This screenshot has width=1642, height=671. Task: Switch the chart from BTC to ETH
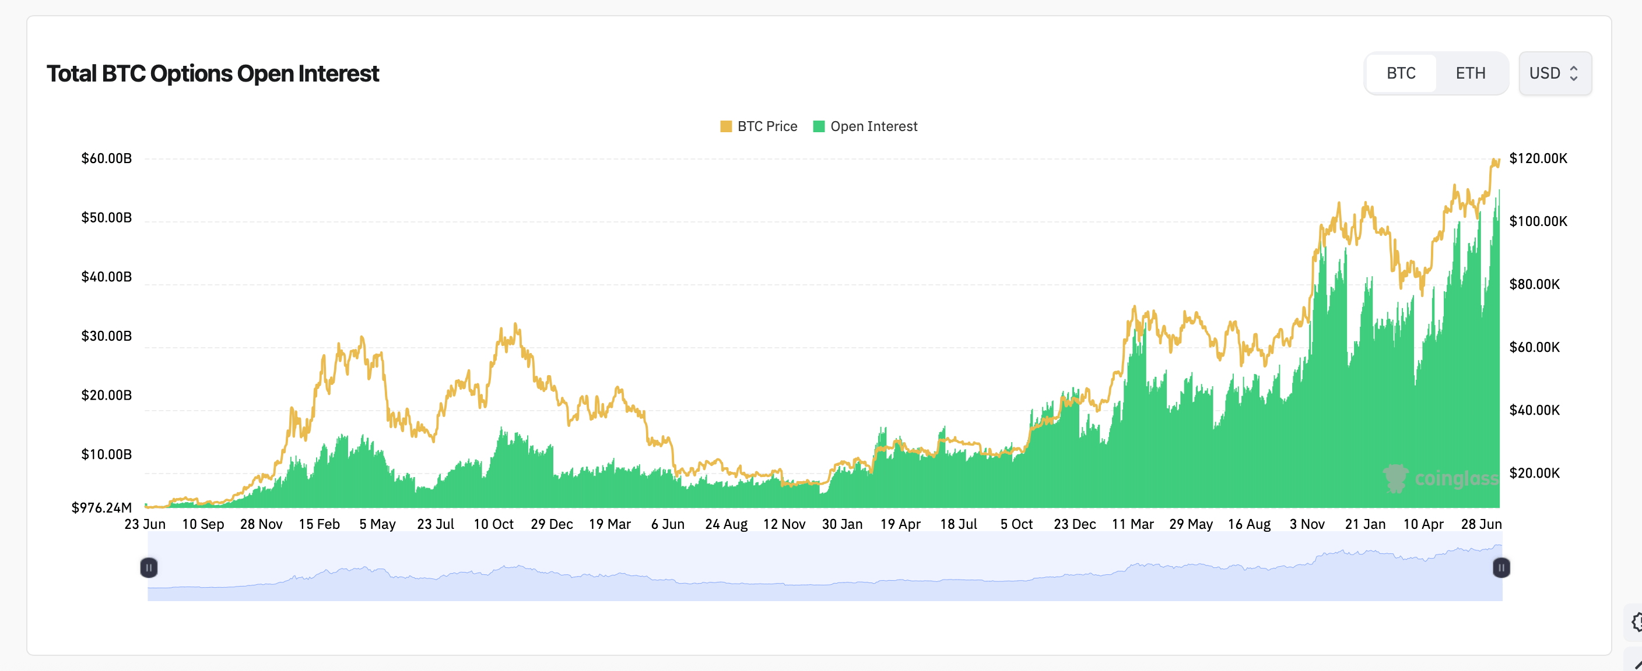click(1471, 73)
